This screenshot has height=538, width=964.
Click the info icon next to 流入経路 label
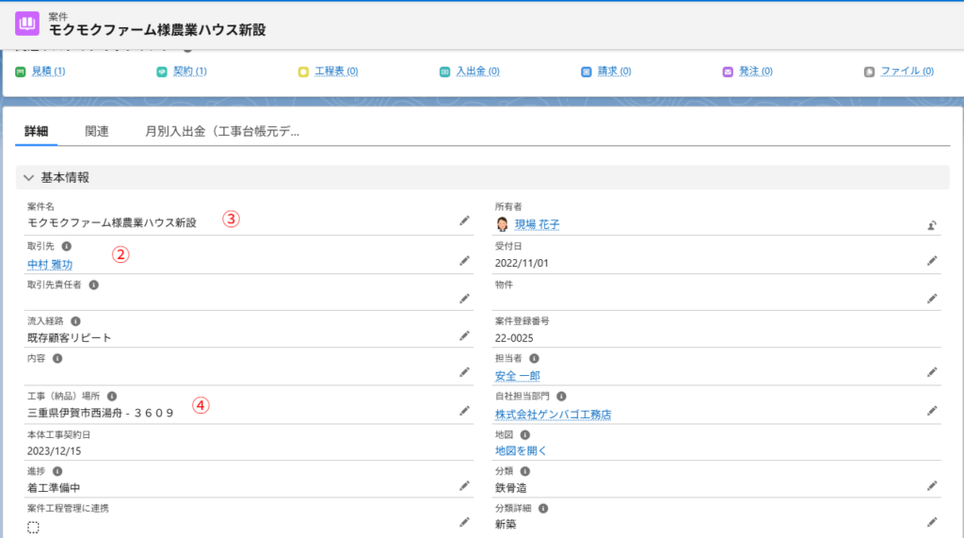point(75,321)
